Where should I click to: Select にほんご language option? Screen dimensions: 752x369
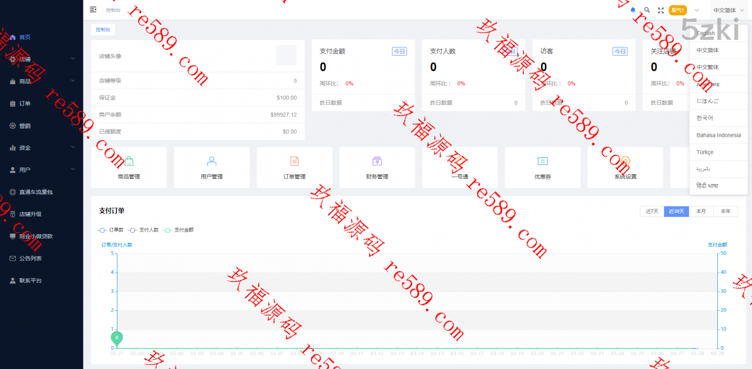(x=719, y=101)
